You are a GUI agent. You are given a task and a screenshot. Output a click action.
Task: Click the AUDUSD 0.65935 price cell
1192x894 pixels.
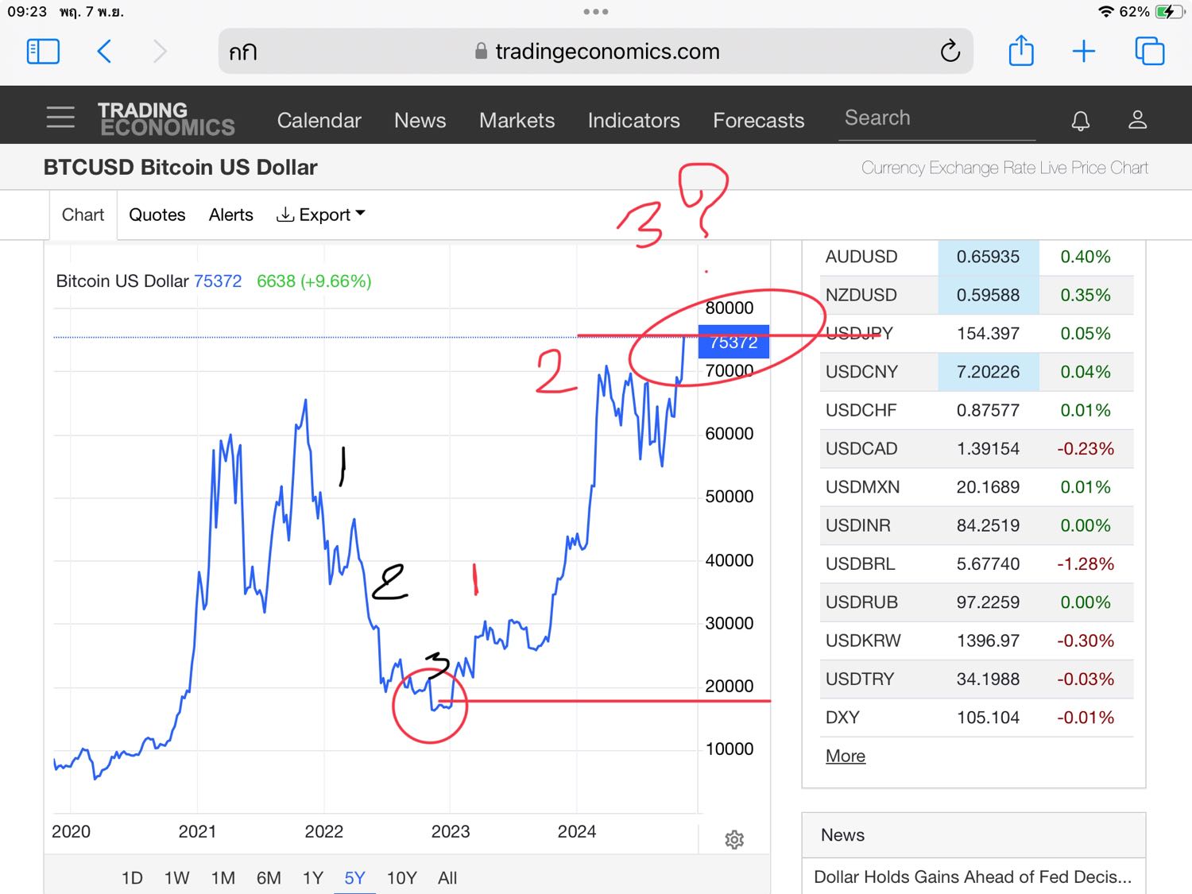pyautogui.click(x=988, y=257)
